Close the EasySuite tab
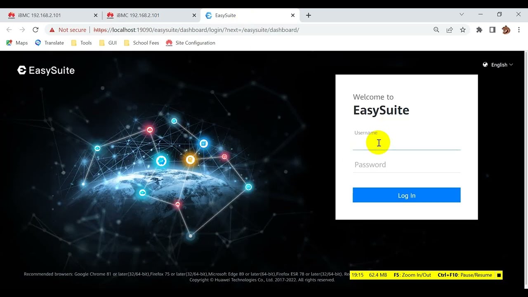Viewport: 528px width, 297px height. pyautogui.click(x=293, y=15)
